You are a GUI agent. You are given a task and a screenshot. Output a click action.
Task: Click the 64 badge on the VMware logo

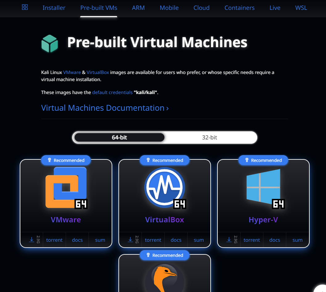(x=81, y=204)
